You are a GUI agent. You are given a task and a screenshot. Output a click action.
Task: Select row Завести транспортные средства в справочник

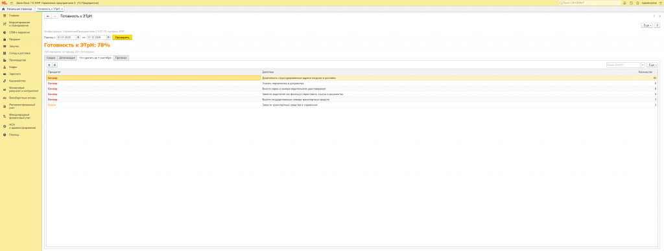(352, 105)
